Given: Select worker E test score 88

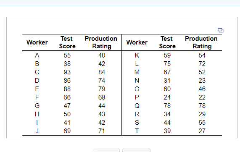Looking at the screenshot, I should (x=67, y=89).
